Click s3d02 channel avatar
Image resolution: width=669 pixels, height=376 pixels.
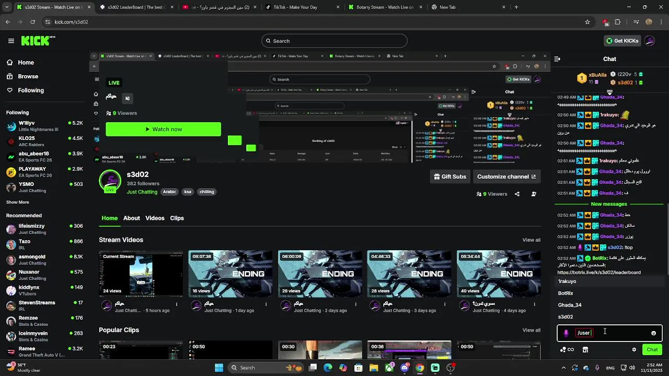(110, 181)
